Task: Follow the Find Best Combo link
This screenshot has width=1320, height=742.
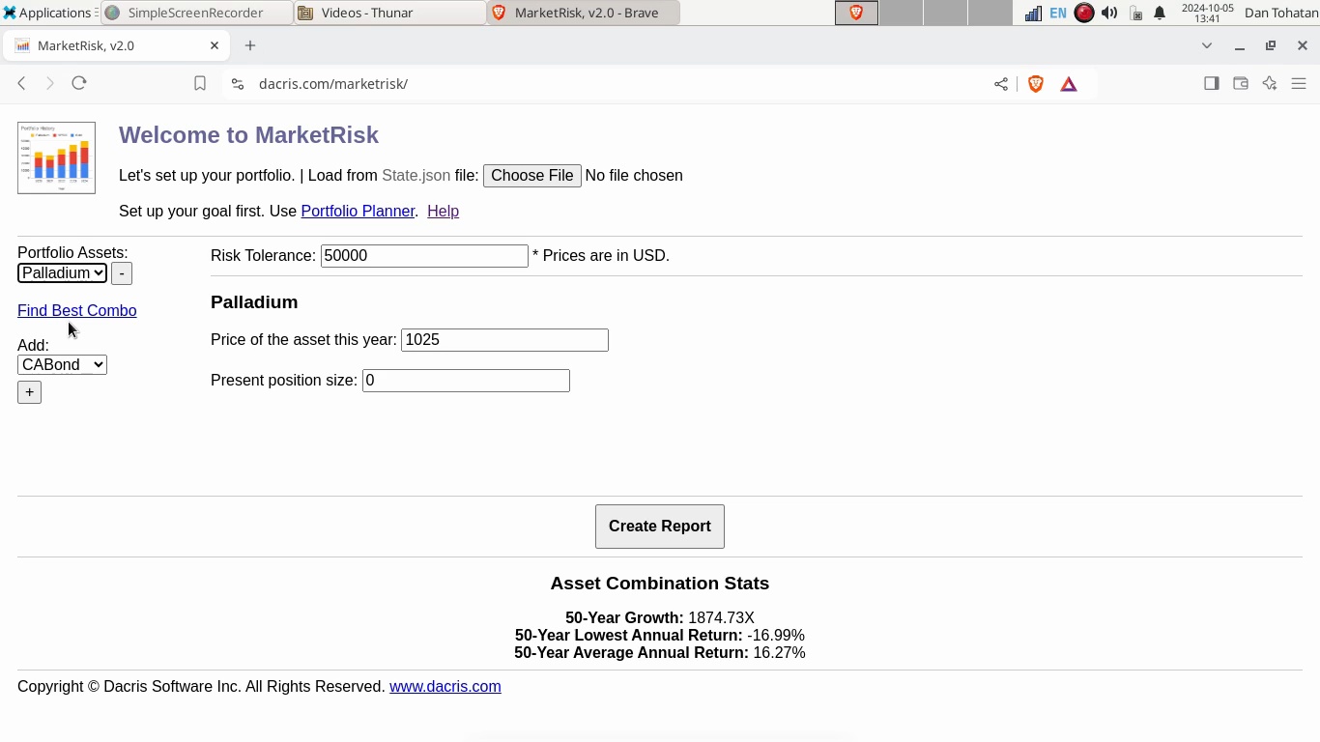Action: 77,310
